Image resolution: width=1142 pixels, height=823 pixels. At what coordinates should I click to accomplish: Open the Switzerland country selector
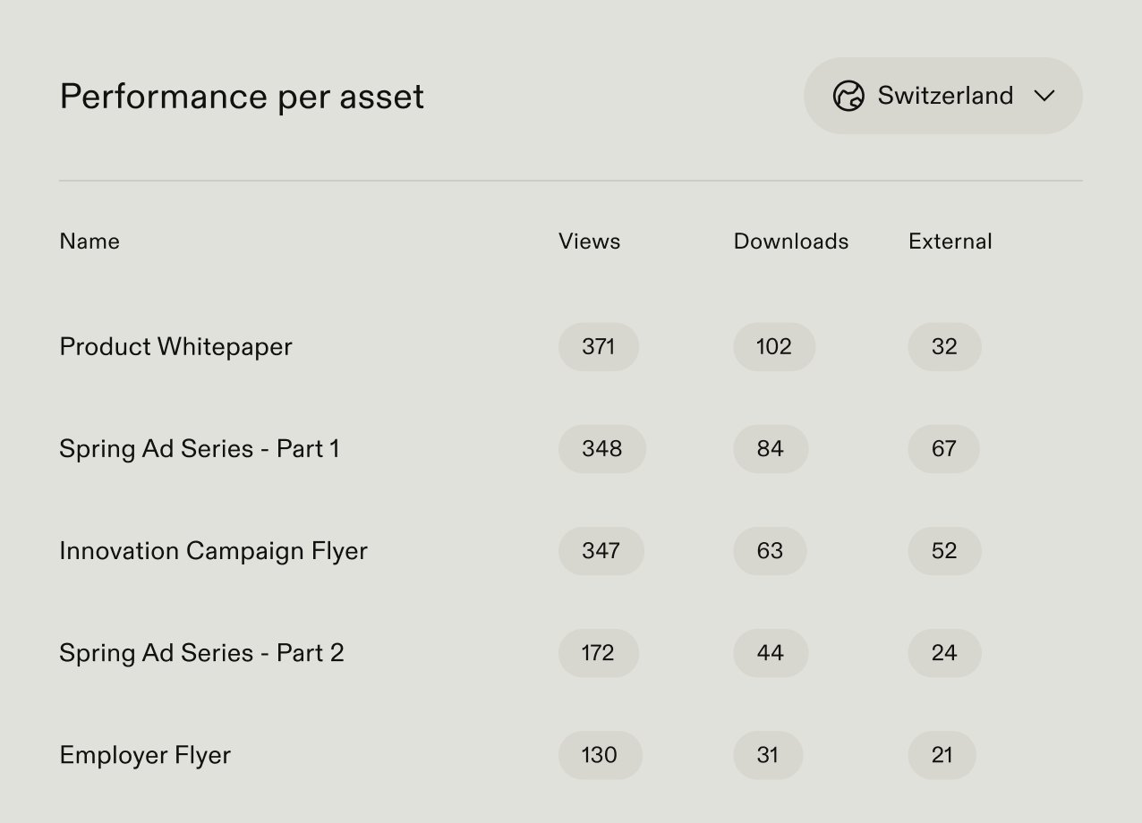[x=944, y=96]
